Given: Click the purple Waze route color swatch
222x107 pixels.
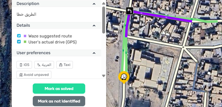Looking at the screenshot, I should (25, 36).
